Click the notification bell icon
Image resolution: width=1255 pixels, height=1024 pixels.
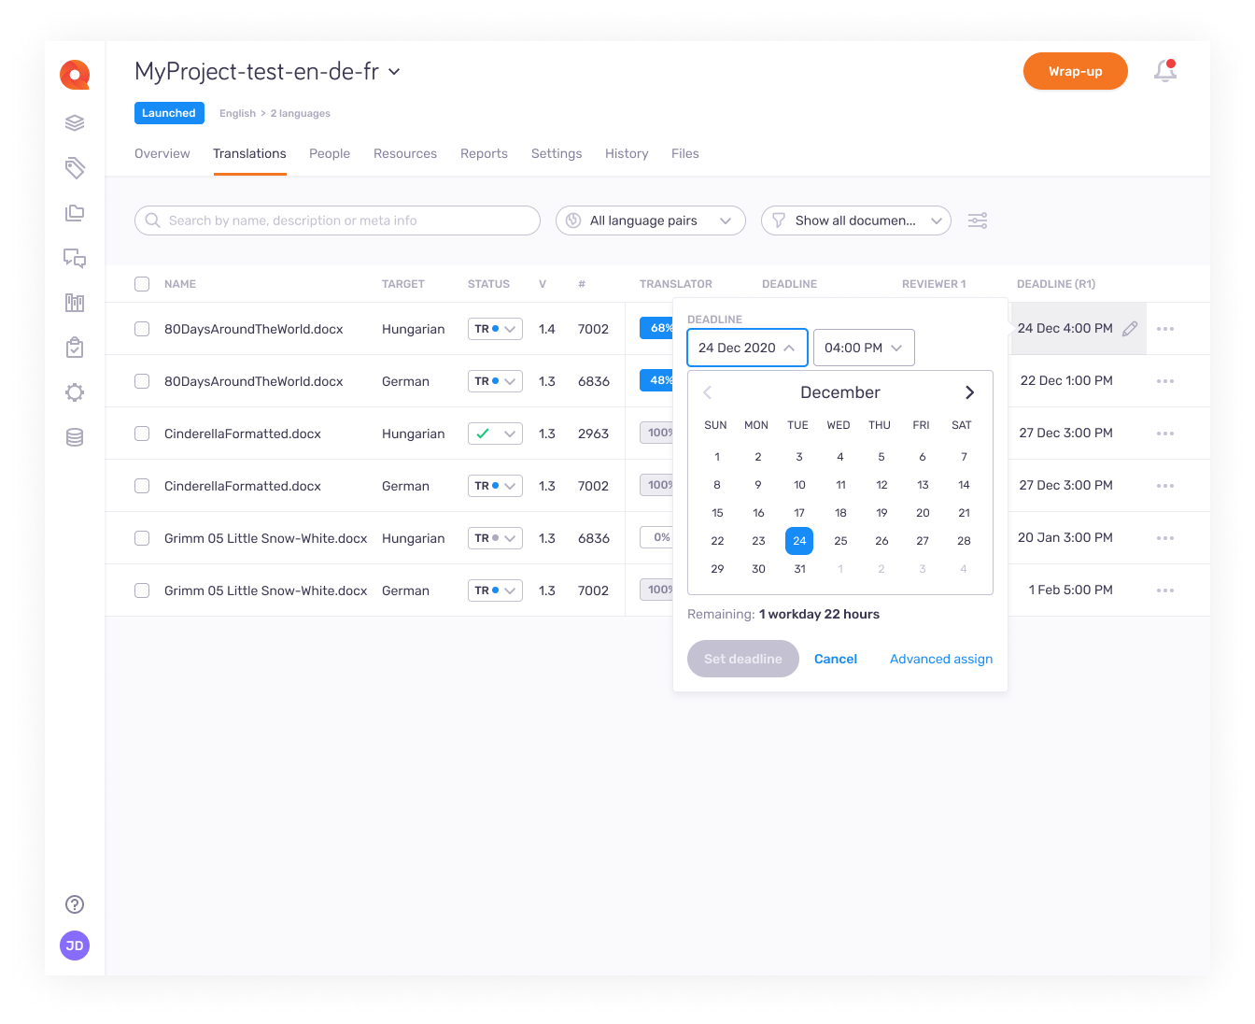point(1164,71)
